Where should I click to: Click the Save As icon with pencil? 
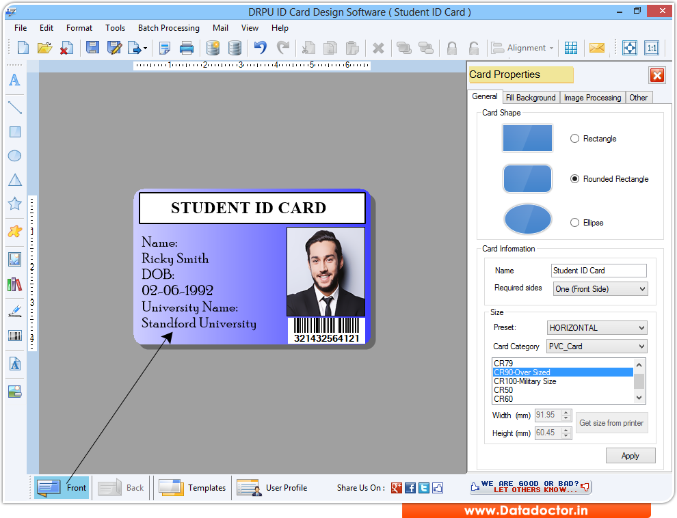pos(114,47)
